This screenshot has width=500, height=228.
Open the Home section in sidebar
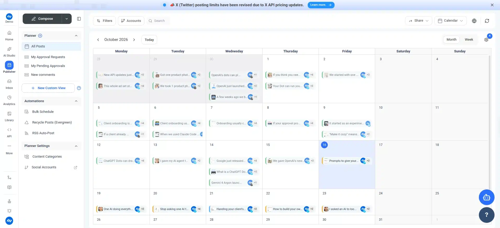click(9, 36)
